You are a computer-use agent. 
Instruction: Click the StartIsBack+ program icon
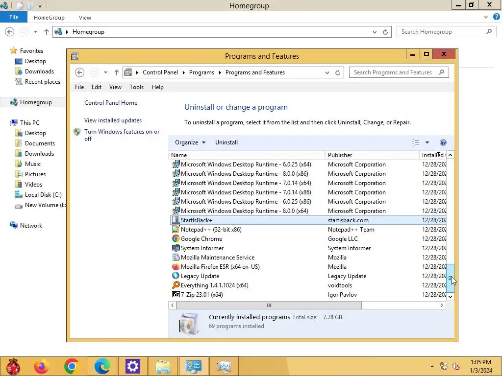[176, 220]
